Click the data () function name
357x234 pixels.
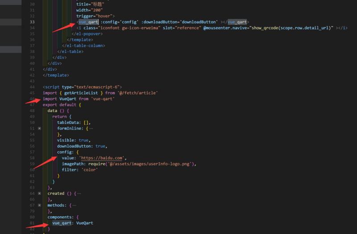tap(52, 110)
